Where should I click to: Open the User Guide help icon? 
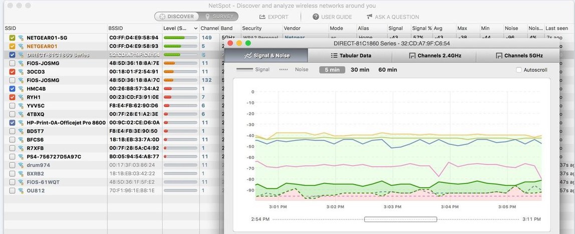click(316, 17)
